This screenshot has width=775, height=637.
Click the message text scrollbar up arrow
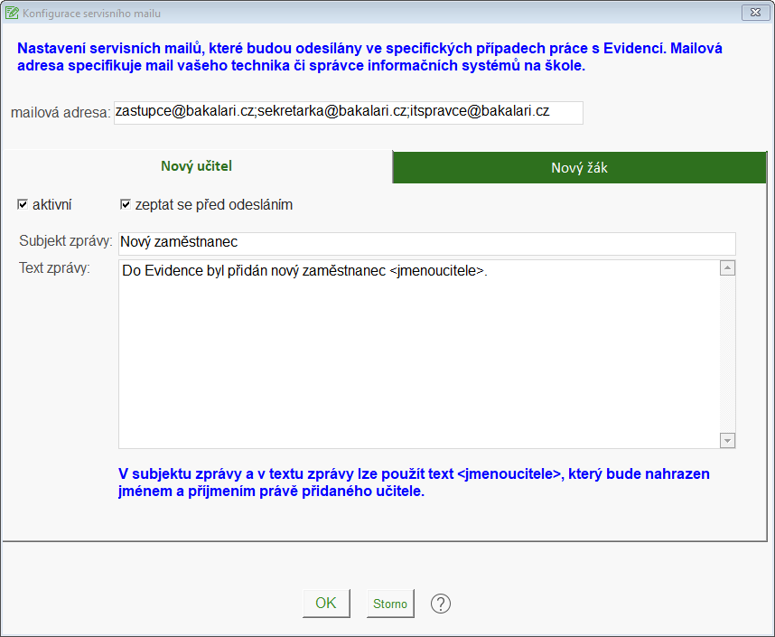[x=728, y=268]
